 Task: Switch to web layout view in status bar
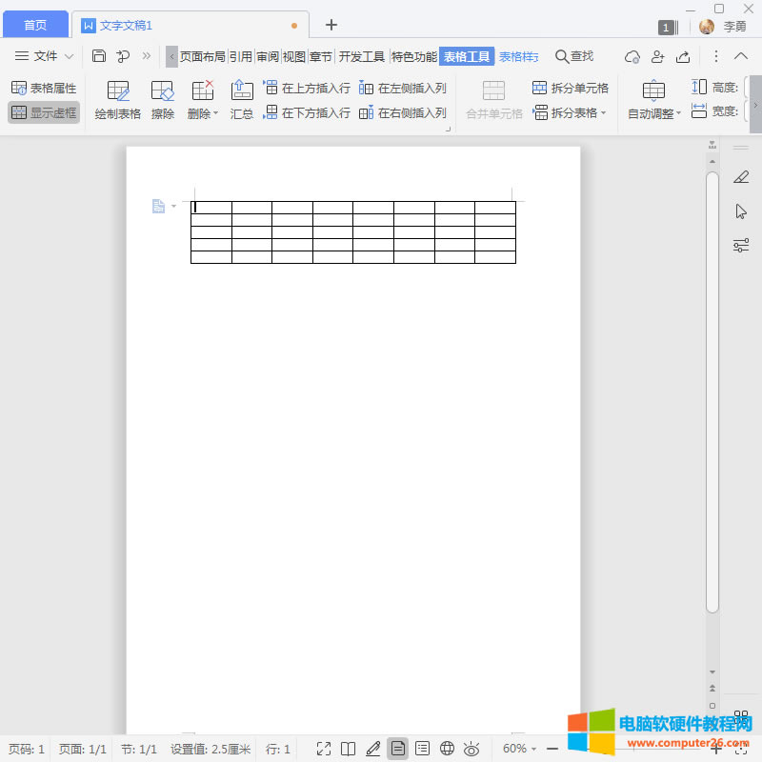[448, 749]
